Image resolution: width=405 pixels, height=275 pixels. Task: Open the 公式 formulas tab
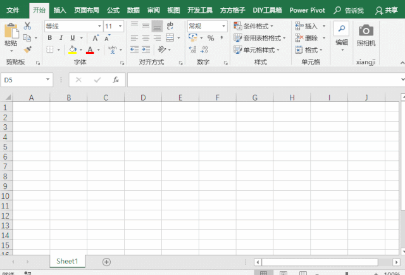point(113,10)
